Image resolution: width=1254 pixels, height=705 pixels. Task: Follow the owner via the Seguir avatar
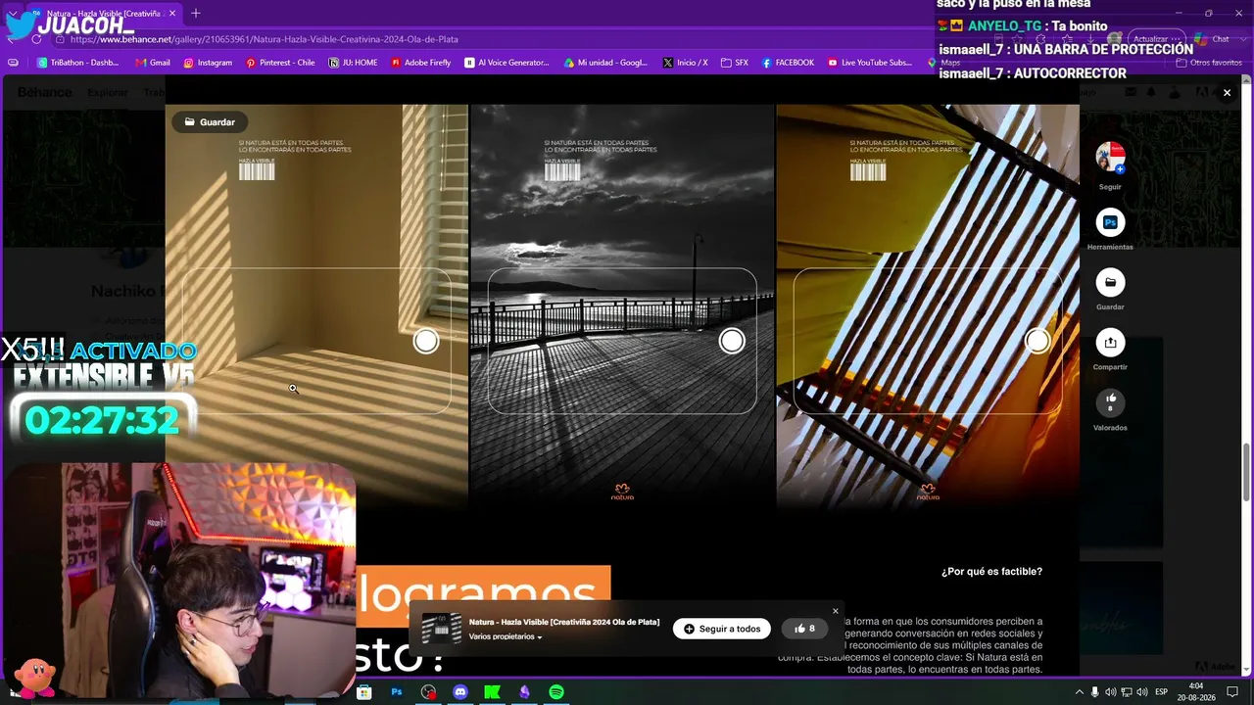click(x=1110, y=157)
